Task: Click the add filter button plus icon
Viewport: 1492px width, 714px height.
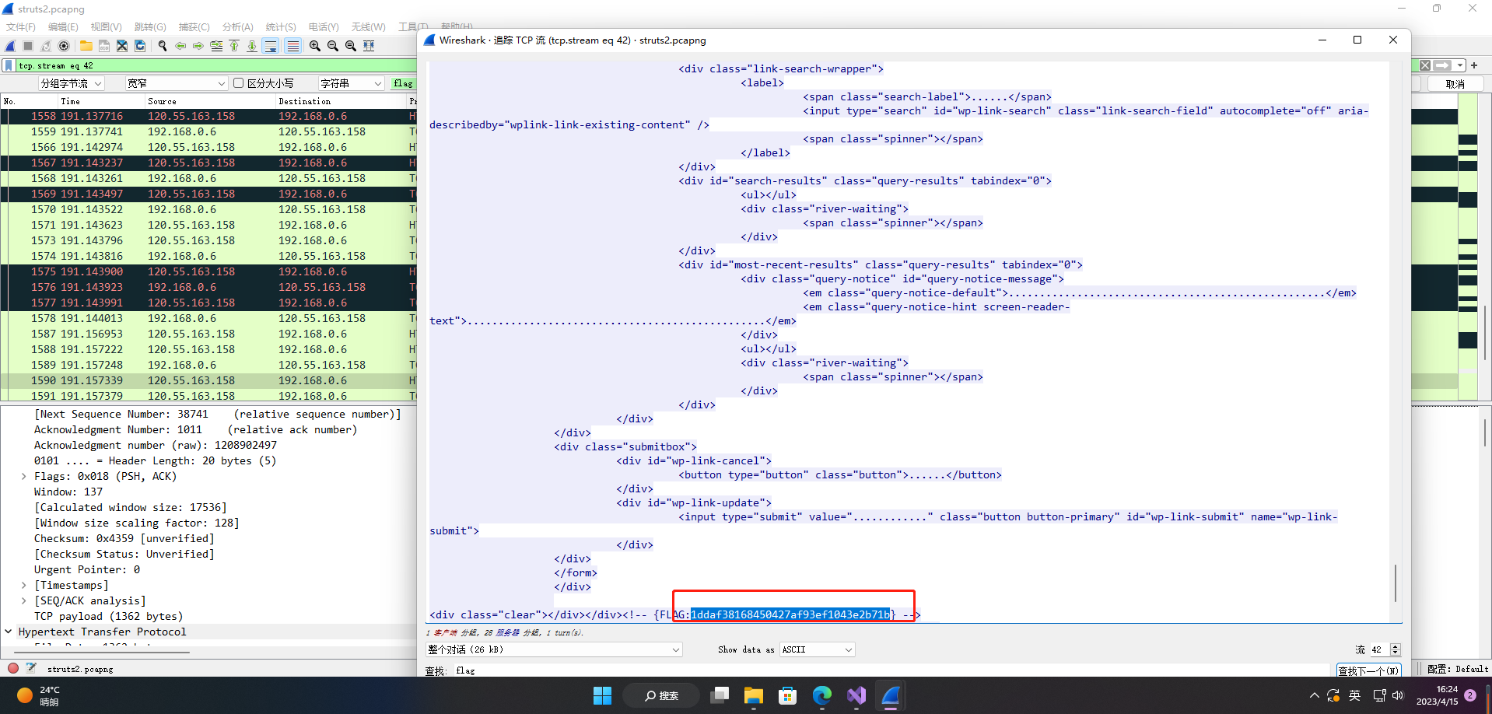Action: pos(1474,65)
